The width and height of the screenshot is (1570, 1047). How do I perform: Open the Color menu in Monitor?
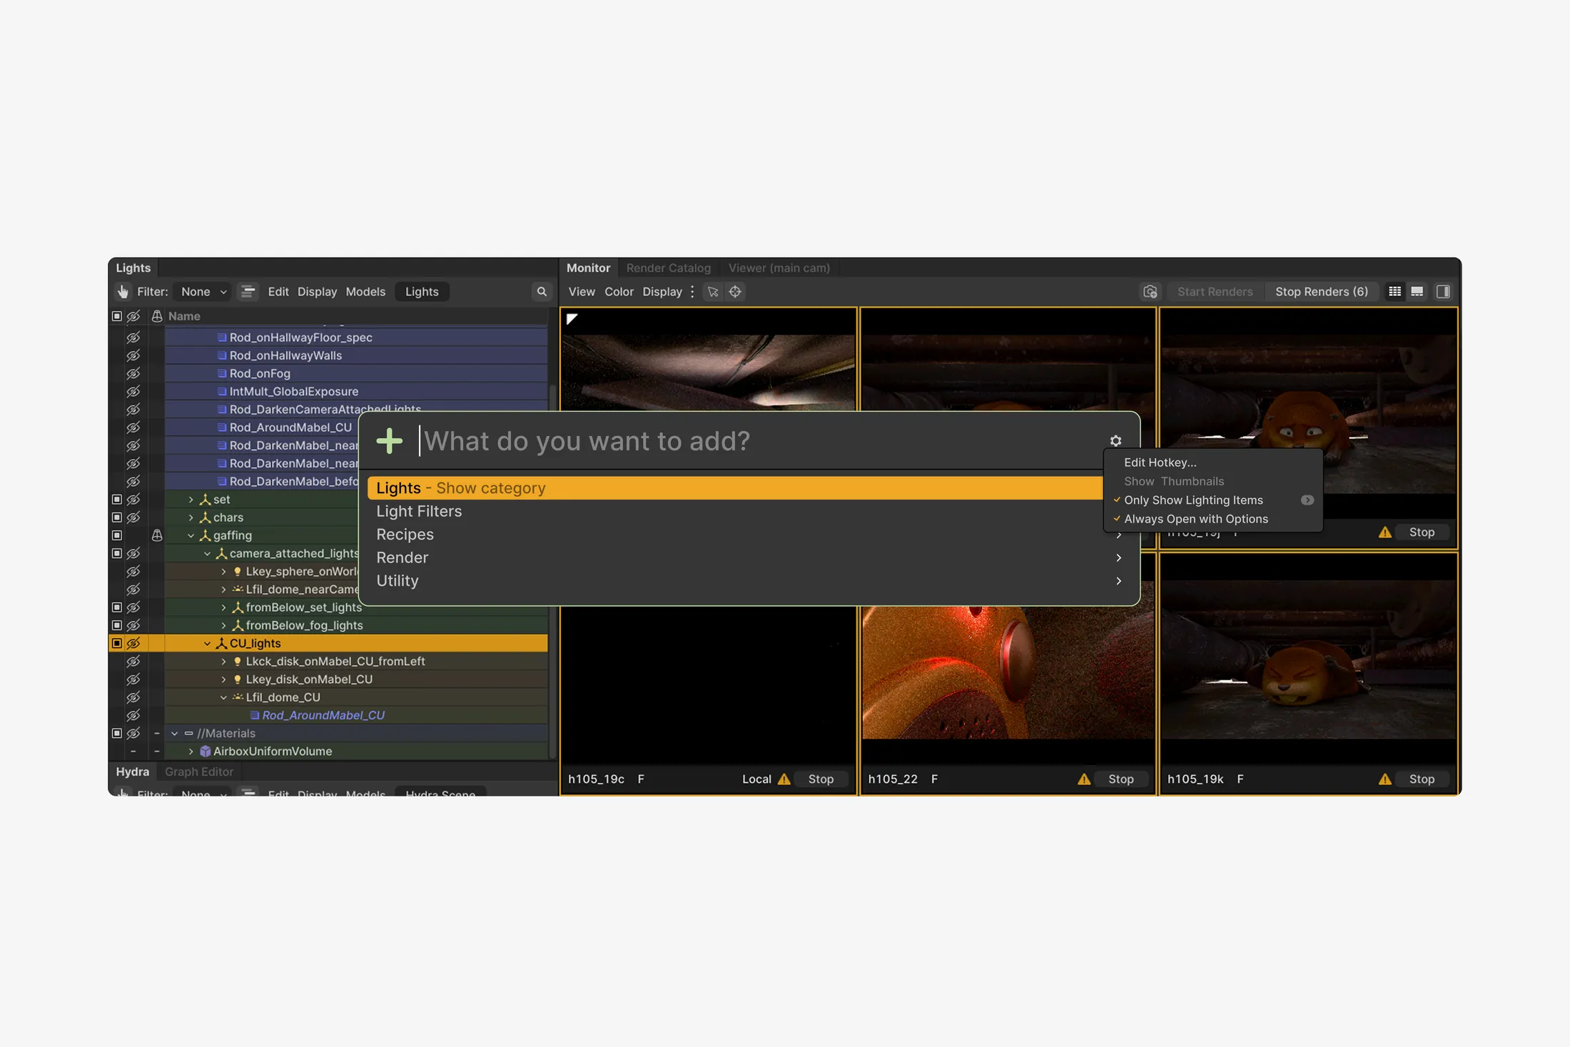(x=619, y=291)
